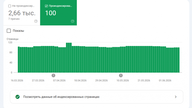
Task: Open help icon on indexed green card
Action: point(72,21)
